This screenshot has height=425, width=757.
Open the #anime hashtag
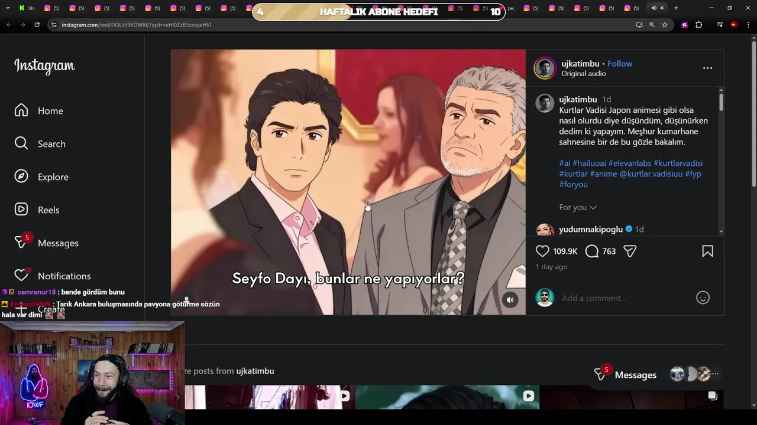(603, 174)
